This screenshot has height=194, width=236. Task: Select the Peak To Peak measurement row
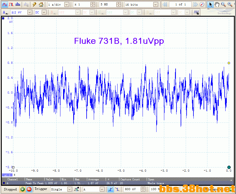point(117,183)
